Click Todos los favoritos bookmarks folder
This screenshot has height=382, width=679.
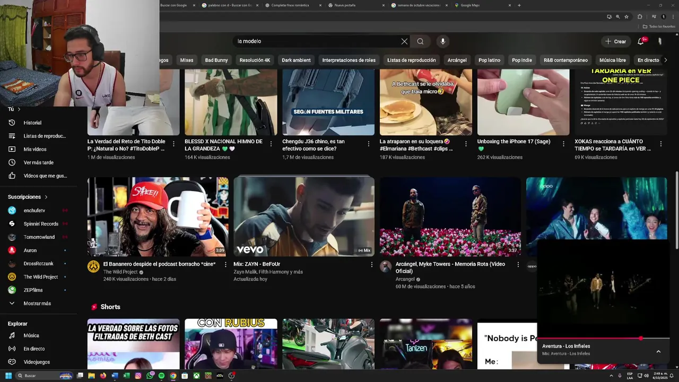point(659,27)
